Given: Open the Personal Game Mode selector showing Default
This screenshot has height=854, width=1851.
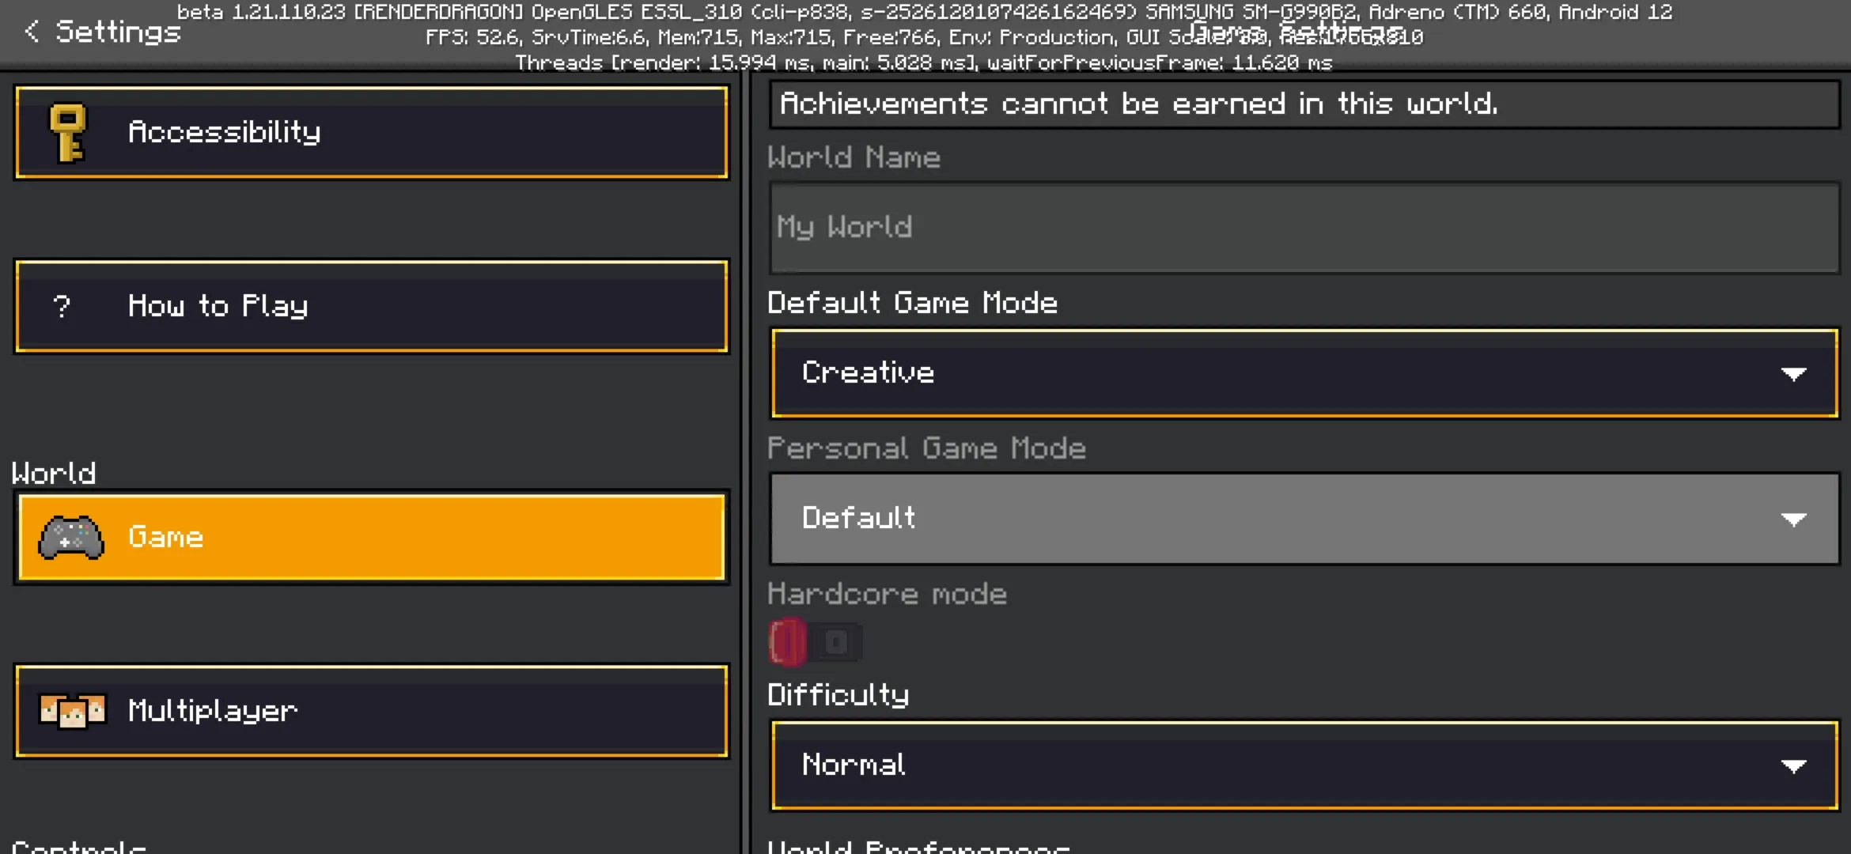Looking at the screenshot, I should tap(1304, 519).
